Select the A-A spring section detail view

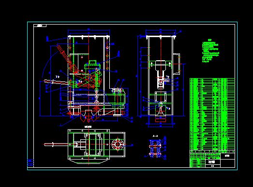coord(155,148)
